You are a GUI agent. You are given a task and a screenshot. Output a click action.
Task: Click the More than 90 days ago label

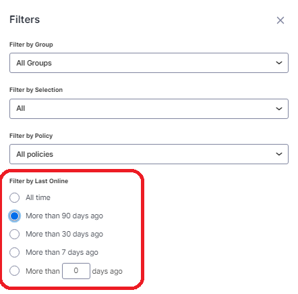pyautogui.click(x=64, y=216)
